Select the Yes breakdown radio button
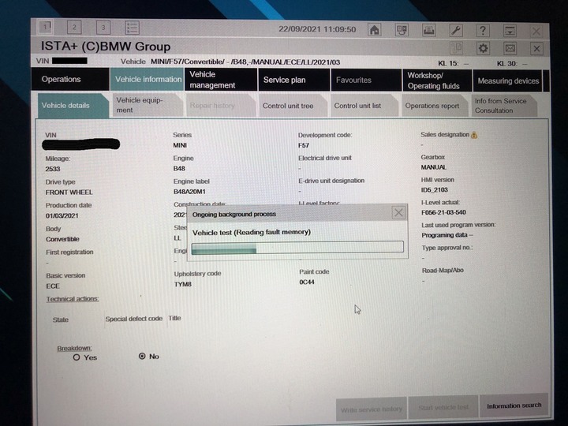This screenshot has height=426, width=568. pos(77,357)
